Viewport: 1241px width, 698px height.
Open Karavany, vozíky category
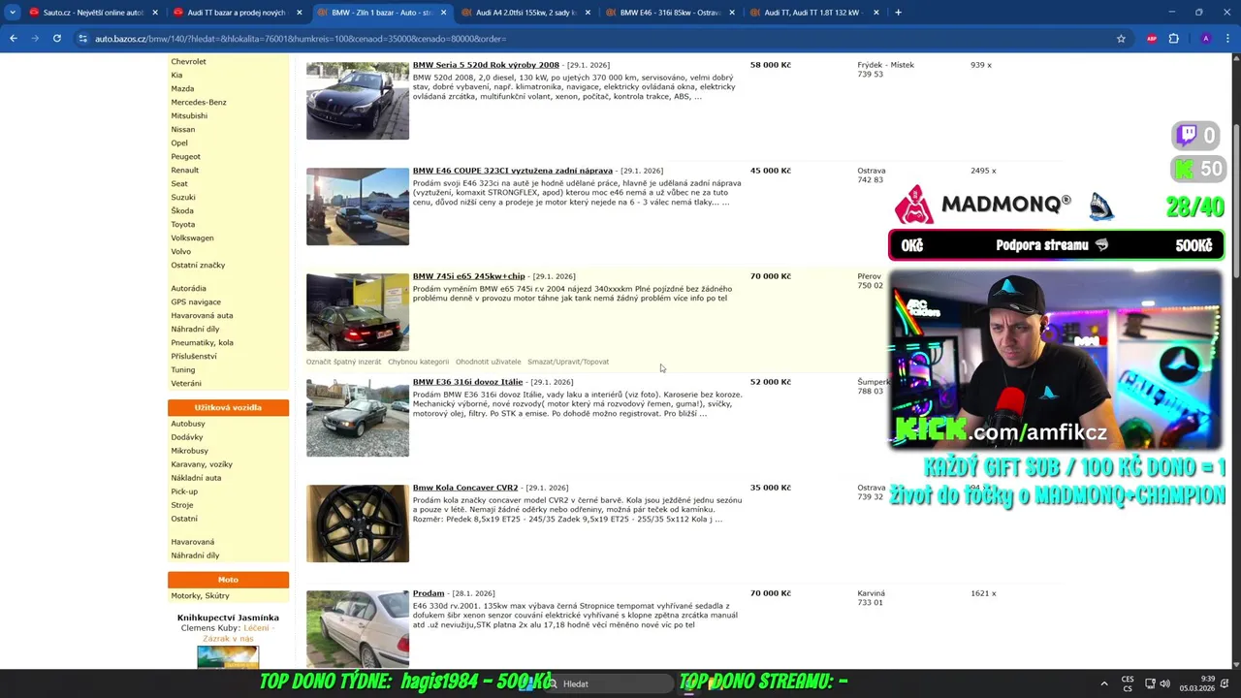202,464
